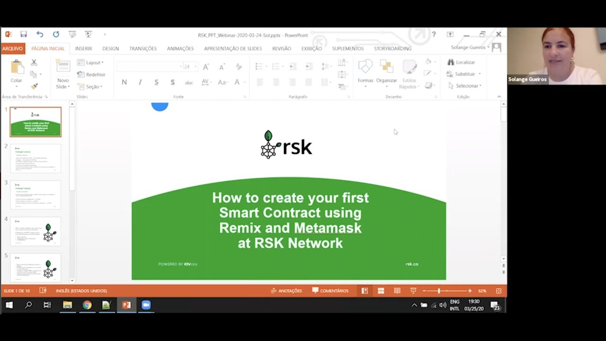Click the ANOTAÇÕES notes button in status bar
This screenshot has height=341, width=606.
(x=286, y=291)
